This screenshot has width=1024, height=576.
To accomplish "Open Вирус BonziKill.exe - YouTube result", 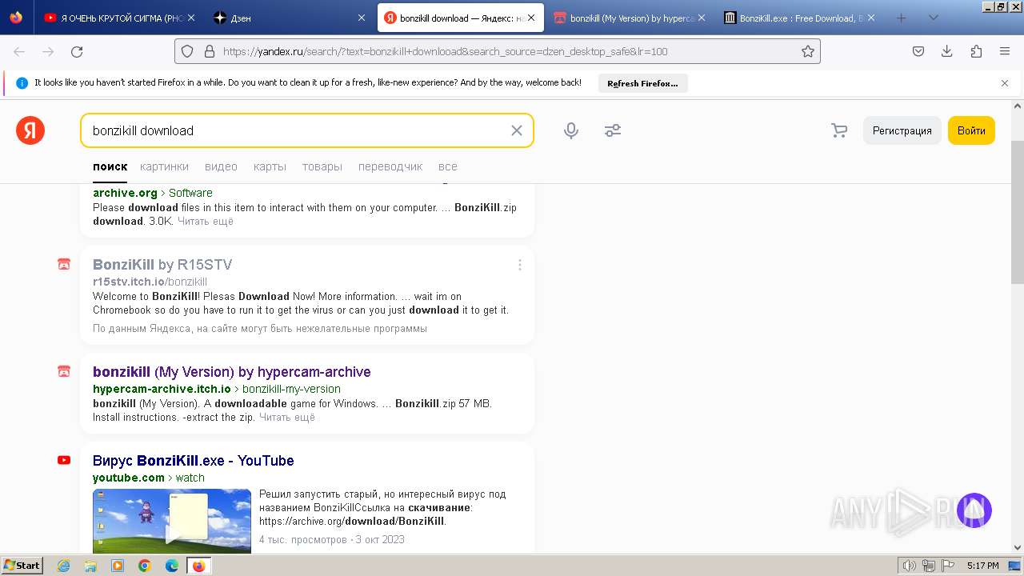I will 194,461.
